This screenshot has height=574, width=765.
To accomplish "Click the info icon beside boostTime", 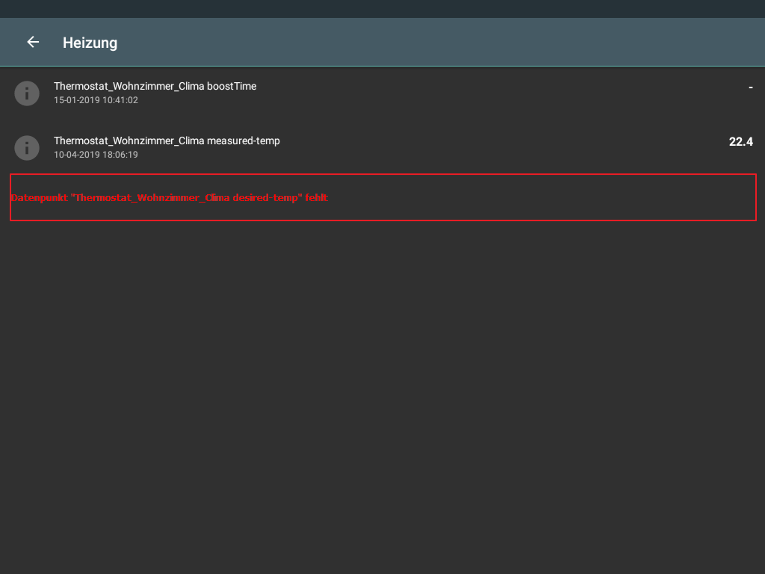I will 27,93.
